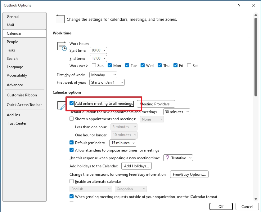Screen dimensions: 261x212
Task: Open the Start time dropdown
Action: (98, 50)
